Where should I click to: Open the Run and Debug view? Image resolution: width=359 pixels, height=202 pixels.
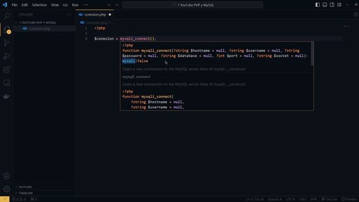click(x=7, y=56)
